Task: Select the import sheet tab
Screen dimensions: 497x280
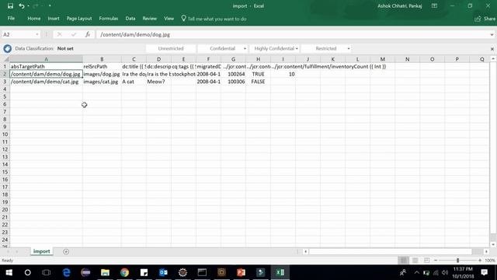Action: click(x=41, y=251)
